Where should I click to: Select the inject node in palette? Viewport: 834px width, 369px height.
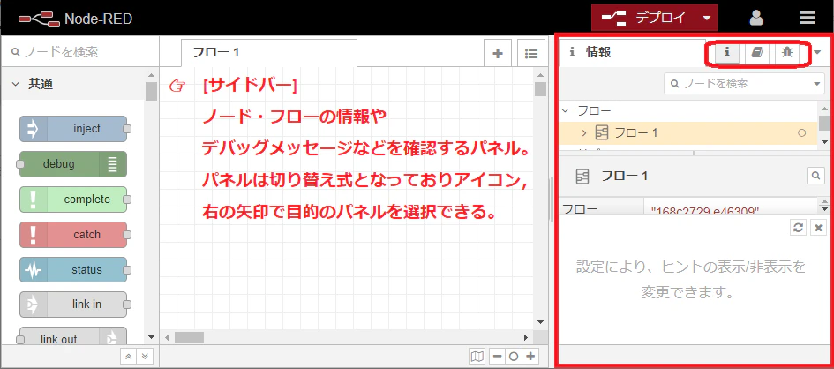(74, 129)
